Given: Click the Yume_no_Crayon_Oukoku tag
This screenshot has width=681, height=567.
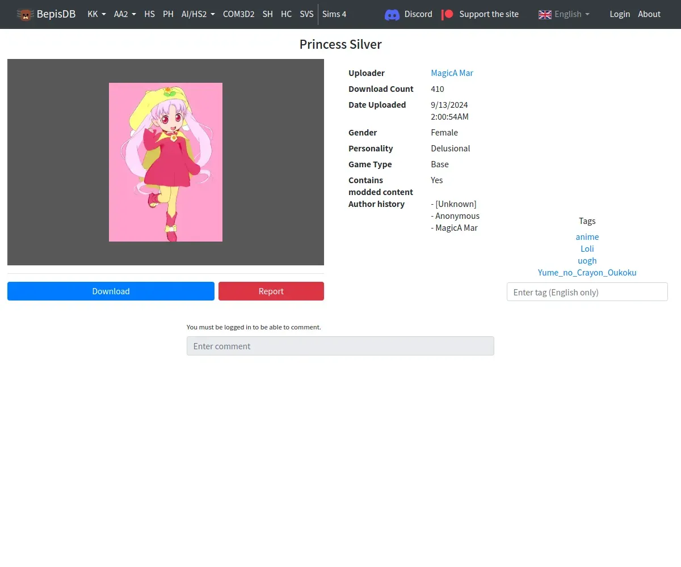Looking at the screenshot, I should pos(587,273).
